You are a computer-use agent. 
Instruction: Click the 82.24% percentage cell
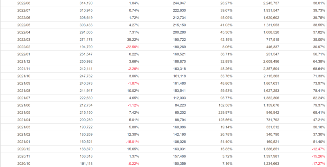[x=318, y=98]
